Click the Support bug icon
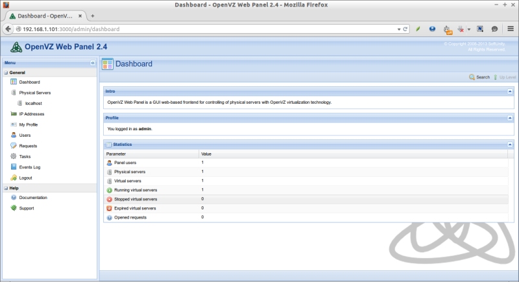 pyautogui.click(x=14, y=208)
